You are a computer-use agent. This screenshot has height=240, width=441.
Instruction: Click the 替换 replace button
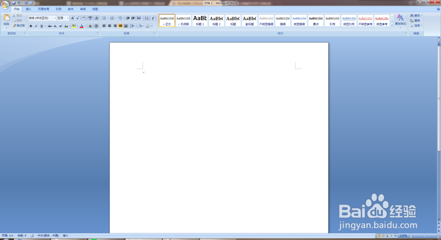(415, 21)
